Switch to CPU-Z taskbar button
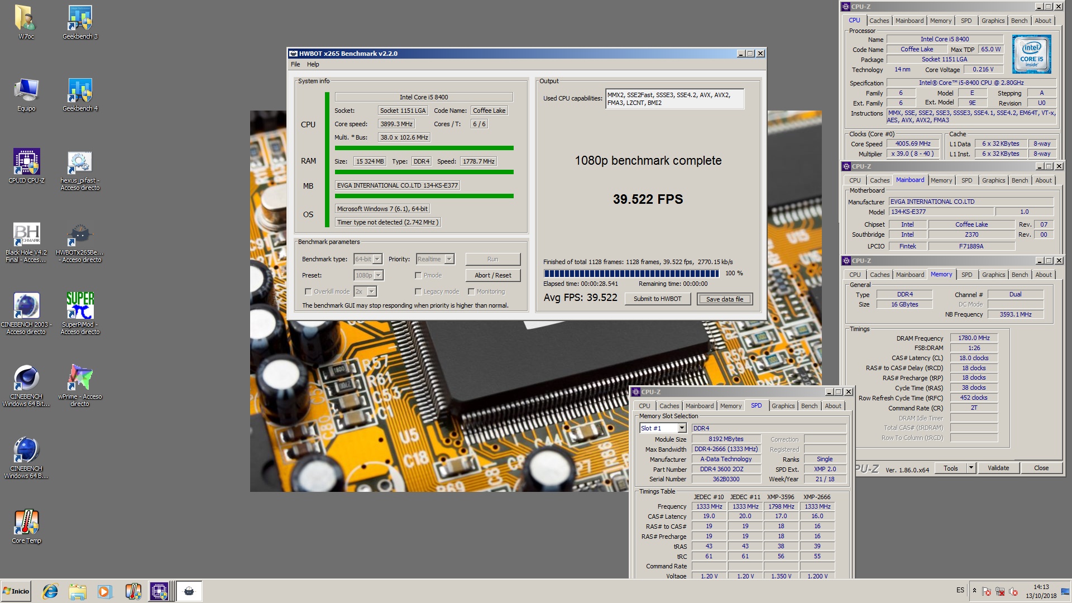This screenshot has width=1072, height=603. click(x=159, y=591)
